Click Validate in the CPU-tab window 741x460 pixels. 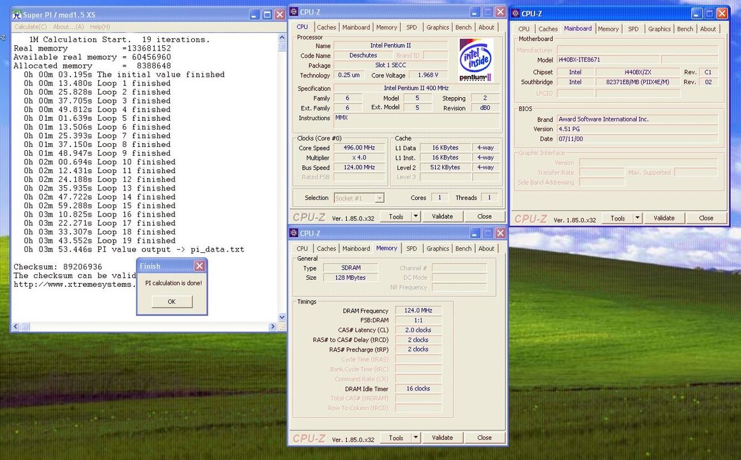click(442, 217)
